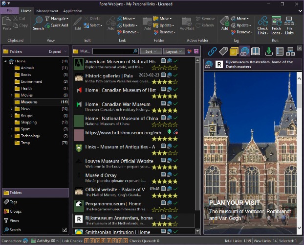Toggle the checkbox beside Search in the left panel
Viewport: 304px width, 245px height.
(65, 230)
